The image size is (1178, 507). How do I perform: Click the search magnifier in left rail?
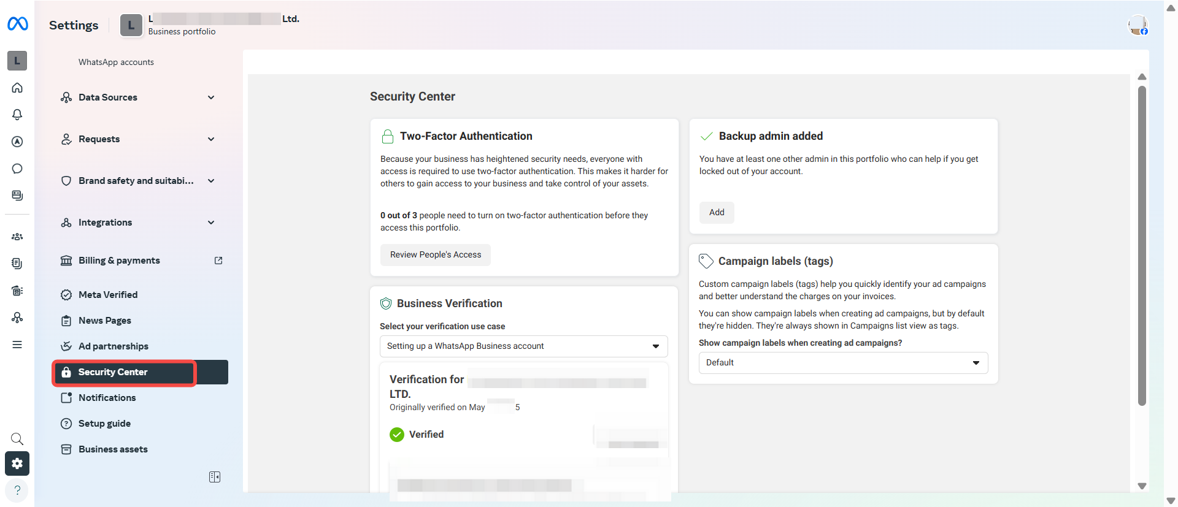click(17, 439)
